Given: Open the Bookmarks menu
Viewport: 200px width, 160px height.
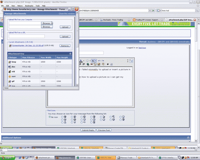Looking at the screenshot, I should [x=29, y=6].
